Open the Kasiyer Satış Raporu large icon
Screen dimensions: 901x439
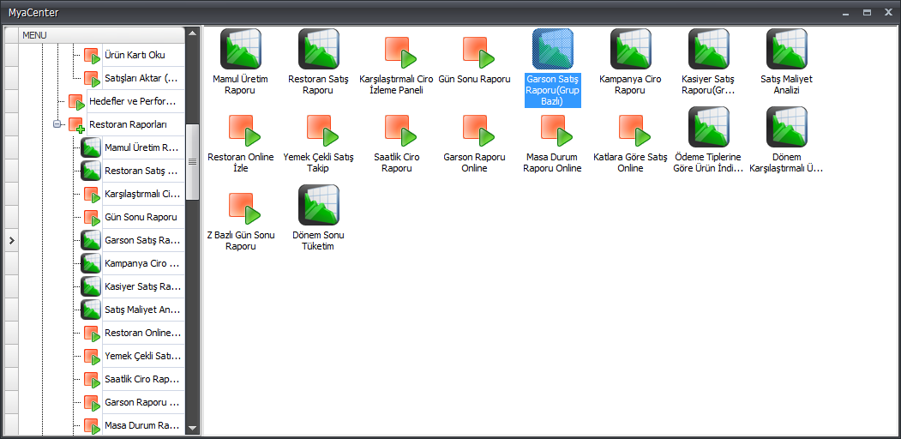(708, 49)
